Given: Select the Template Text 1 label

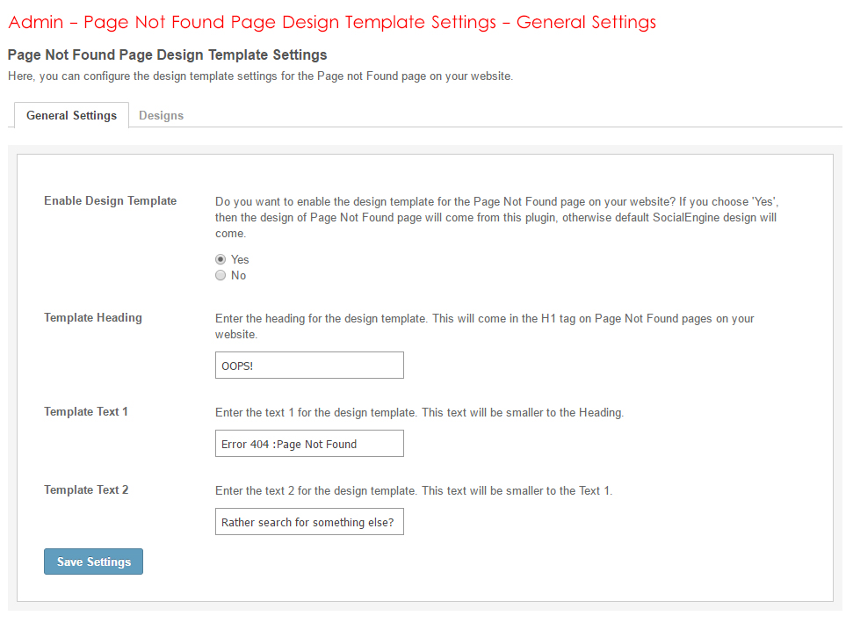Looking at the screenshot, I should pos(86,411).
